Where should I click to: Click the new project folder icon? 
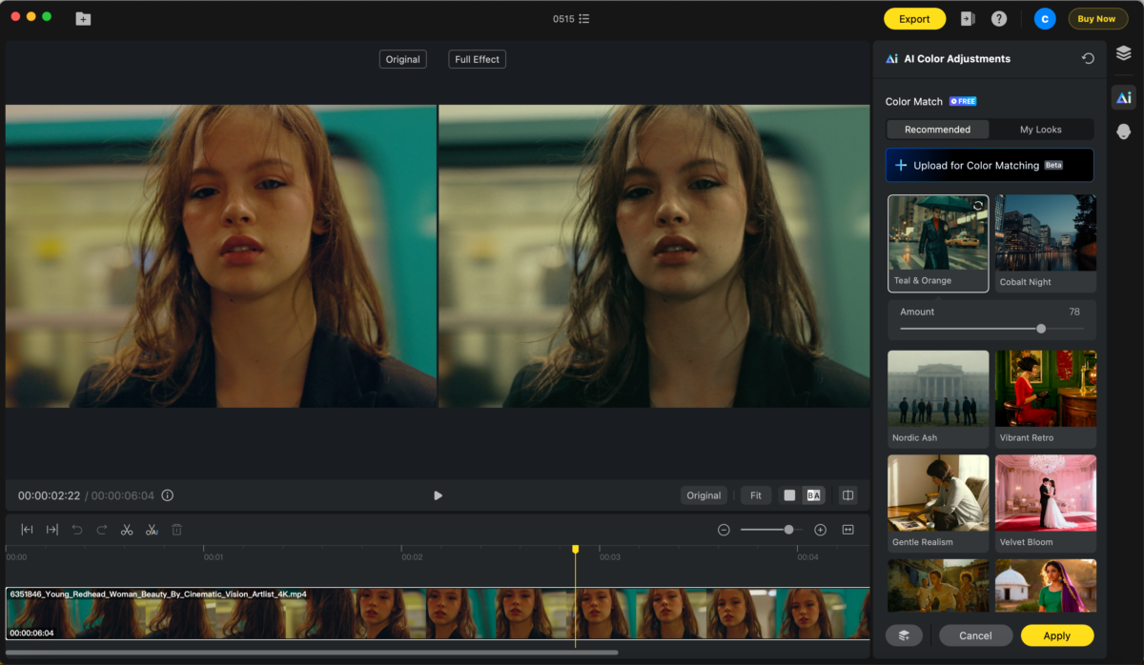[83, 18]
